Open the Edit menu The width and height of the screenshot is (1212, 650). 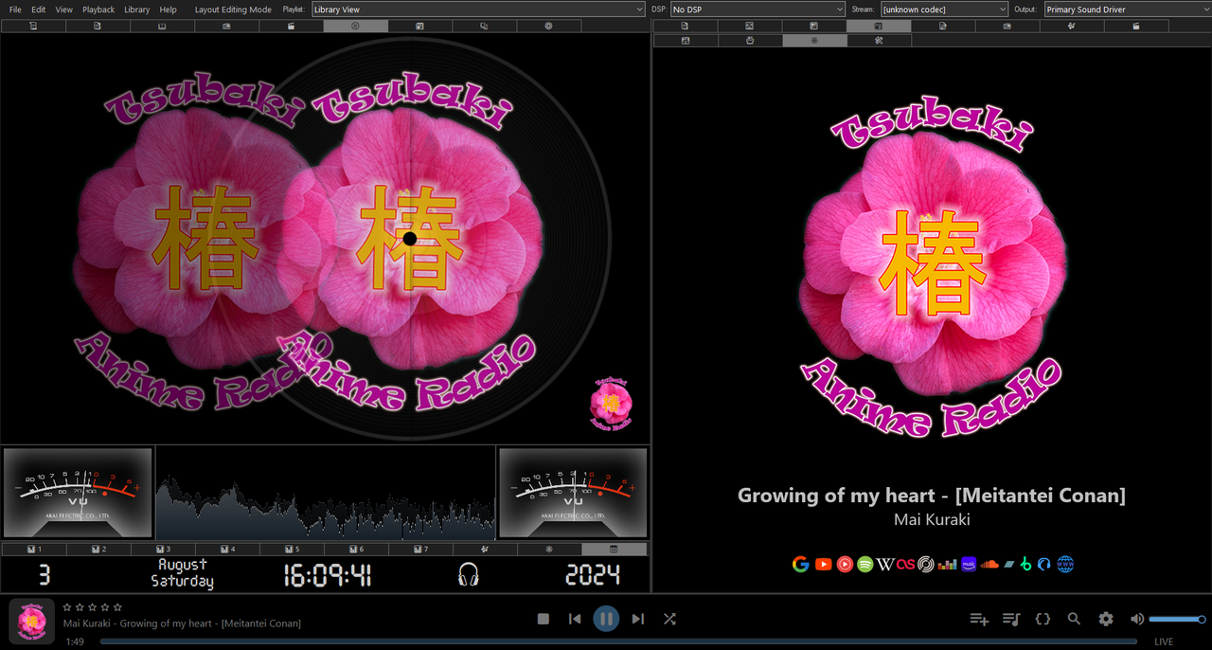(x=39, y=9)
